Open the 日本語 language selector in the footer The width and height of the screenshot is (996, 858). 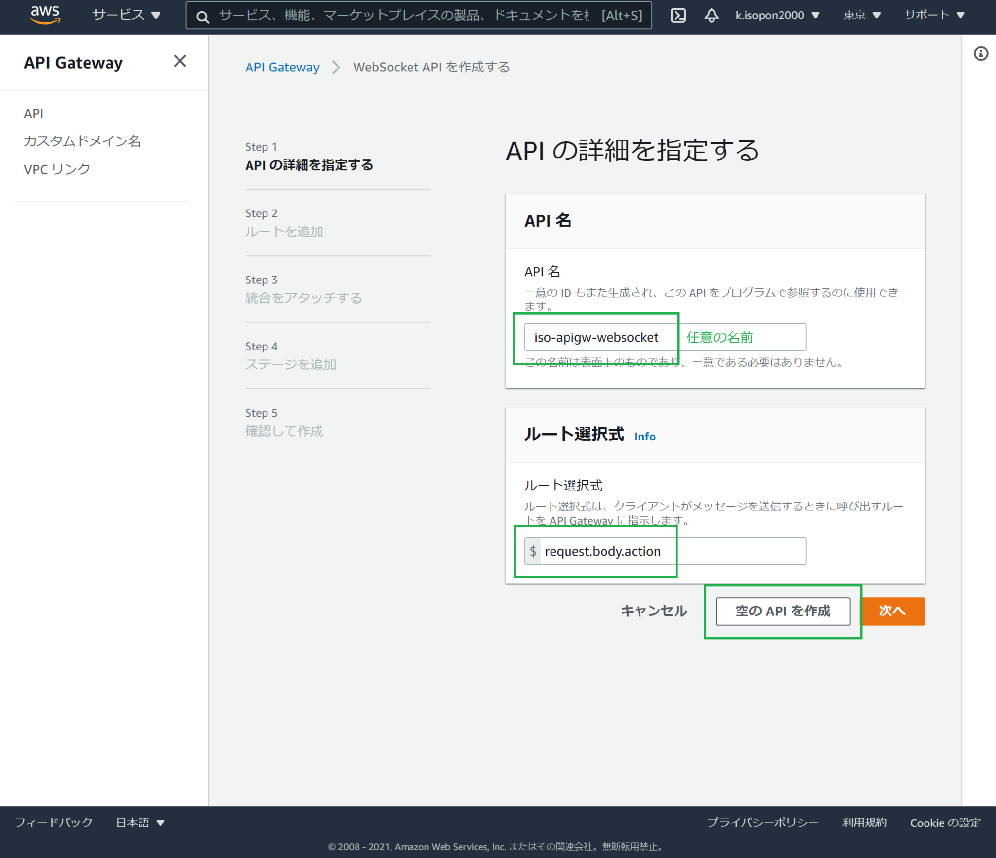[x=140, y=823]
